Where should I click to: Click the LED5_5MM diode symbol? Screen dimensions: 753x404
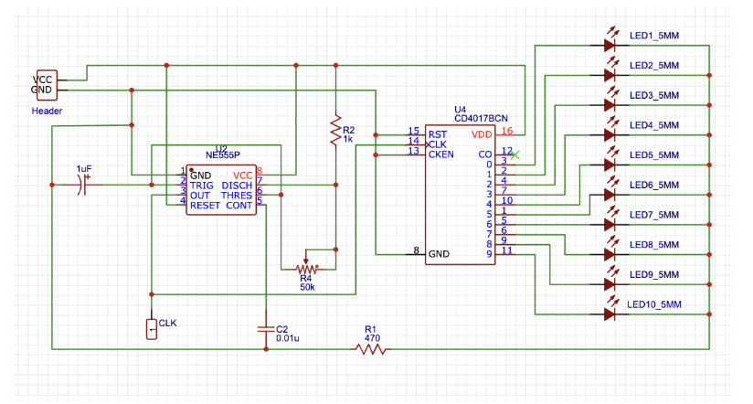coord(609,164)
